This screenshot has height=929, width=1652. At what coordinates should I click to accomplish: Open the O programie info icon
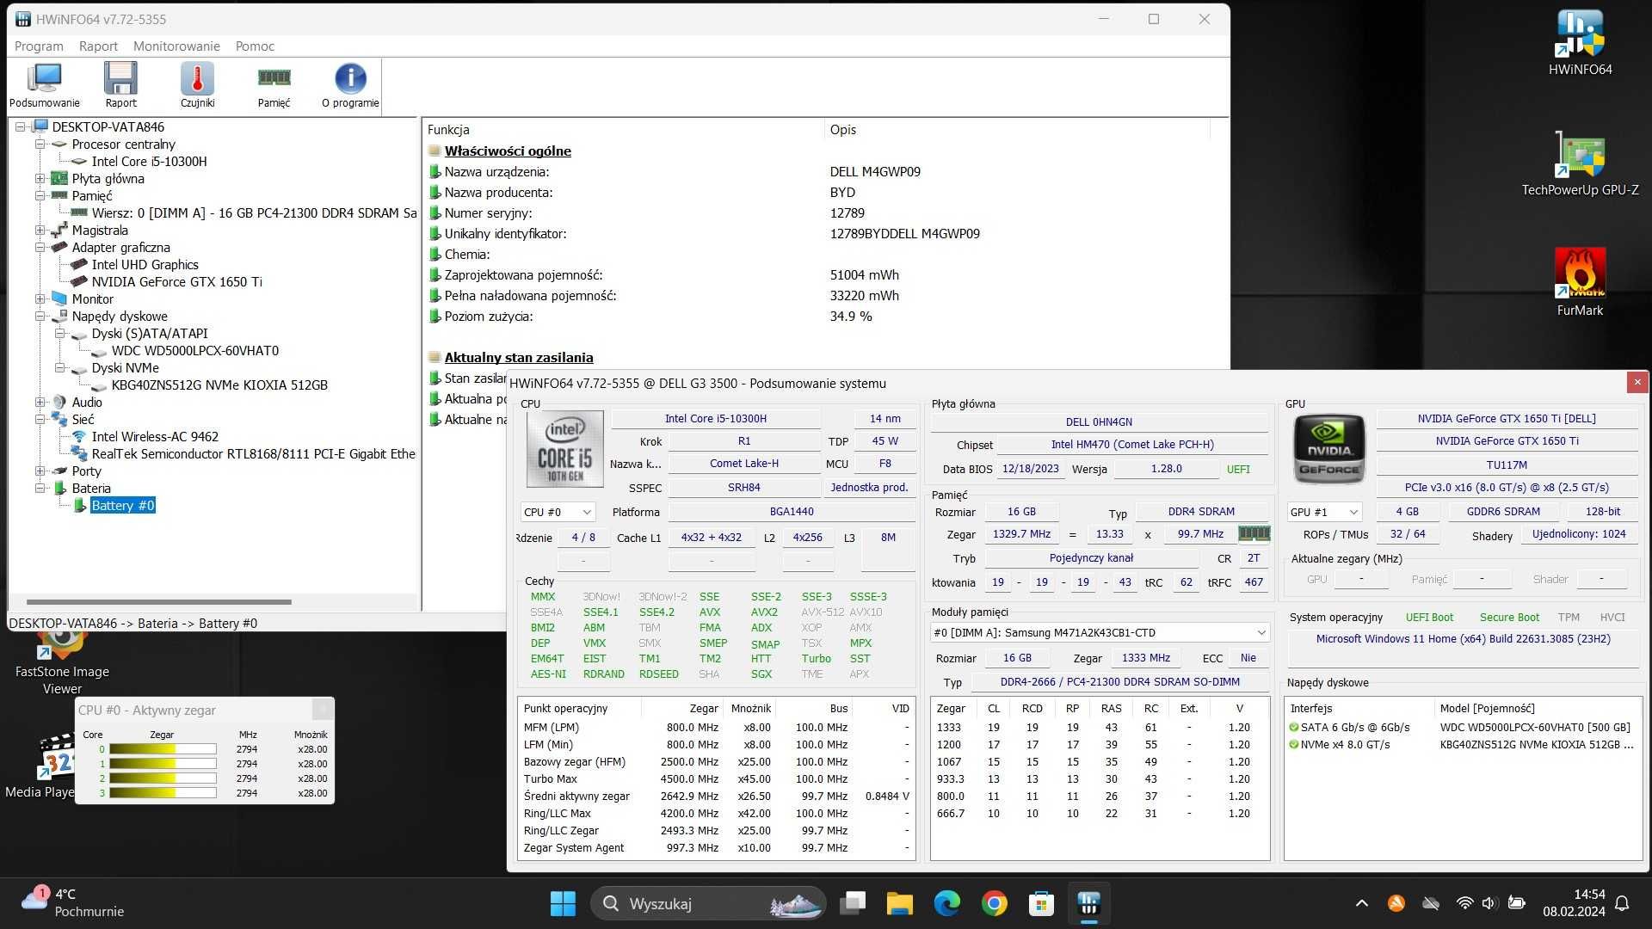(x=350, y=84)
